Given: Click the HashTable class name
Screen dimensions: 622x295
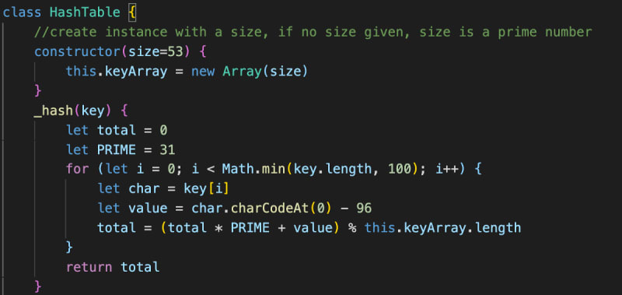Looking at the screenshot, I should click(x=85, y=12).
